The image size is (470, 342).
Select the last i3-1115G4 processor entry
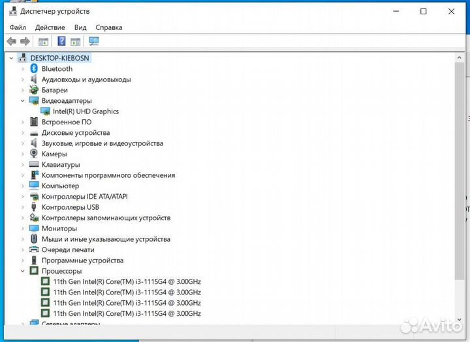pyautogui.click(x=127, y=313)
